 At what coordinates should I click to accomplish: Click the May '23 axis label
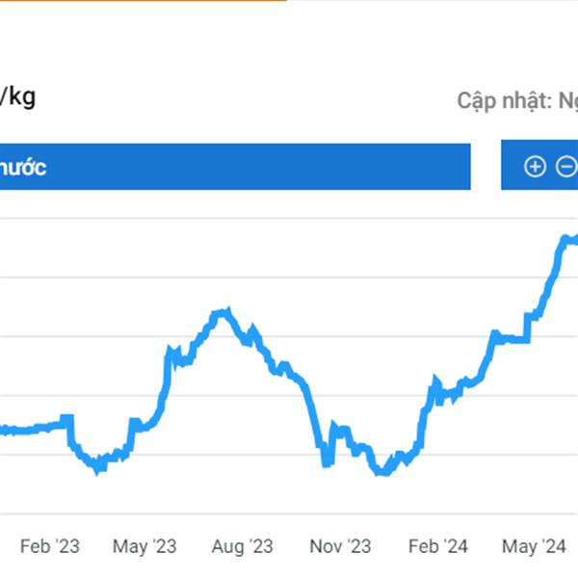[x=144, y=546]
